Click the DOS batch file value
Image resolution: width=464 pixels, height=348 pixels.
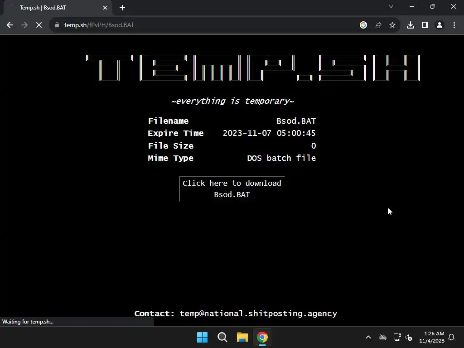tap(281, 158)
